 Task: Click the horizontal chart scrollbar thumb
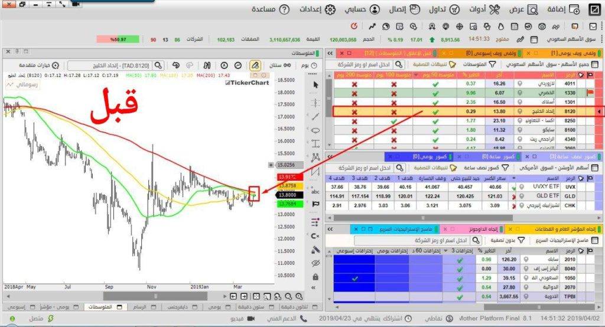[x=155, y=296]
